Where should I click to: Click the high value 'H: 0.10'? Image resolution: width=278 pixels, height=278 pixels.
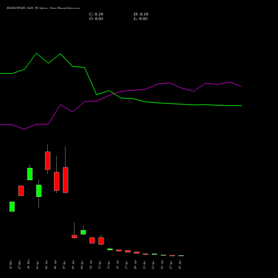pos(141,14)
